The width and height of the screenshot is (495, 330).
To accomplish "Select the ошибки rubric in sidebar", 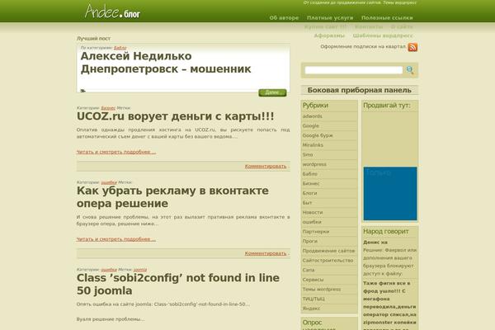I will tap(312, 222).
